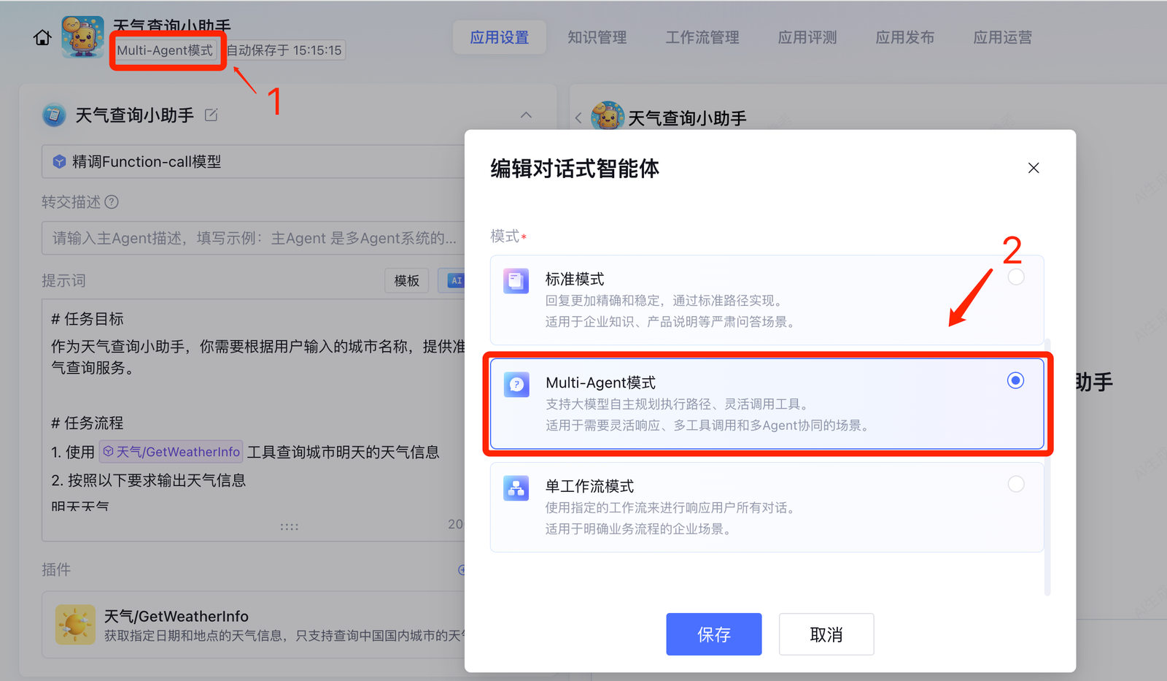Open the 工作流管理 tab
1167x681 pixels.
(x=702, y=37)
